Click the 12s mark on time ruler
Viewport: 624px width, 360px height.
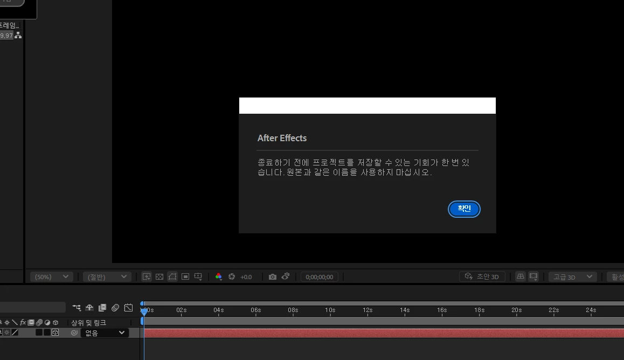[368, 310]
